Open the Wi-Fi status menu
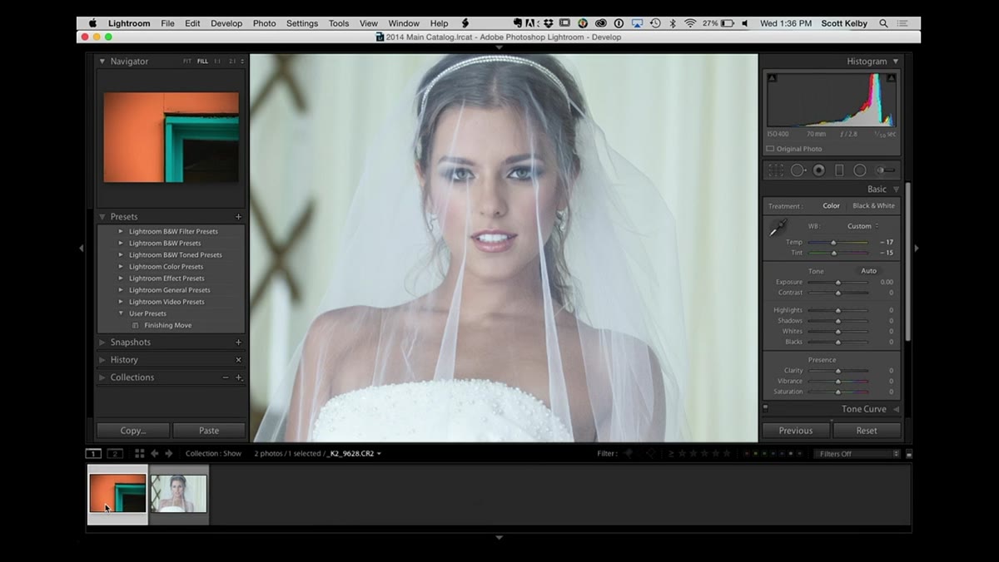999x562 pixels. 689,23
